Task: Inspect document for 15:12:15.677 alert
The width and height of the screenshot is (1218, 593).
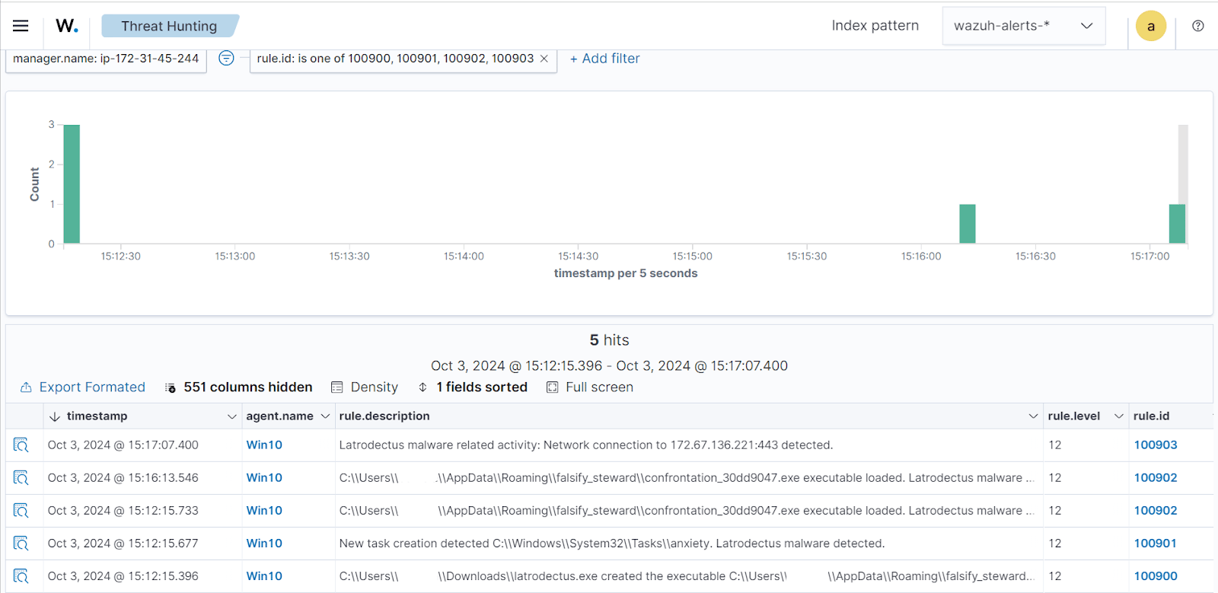Action: click(21, 544)
